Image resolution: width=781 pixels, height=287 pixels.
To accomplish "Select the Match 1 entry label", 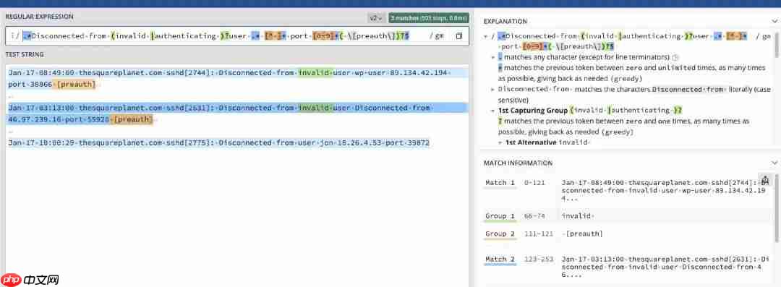I will (x=500, y=183).
